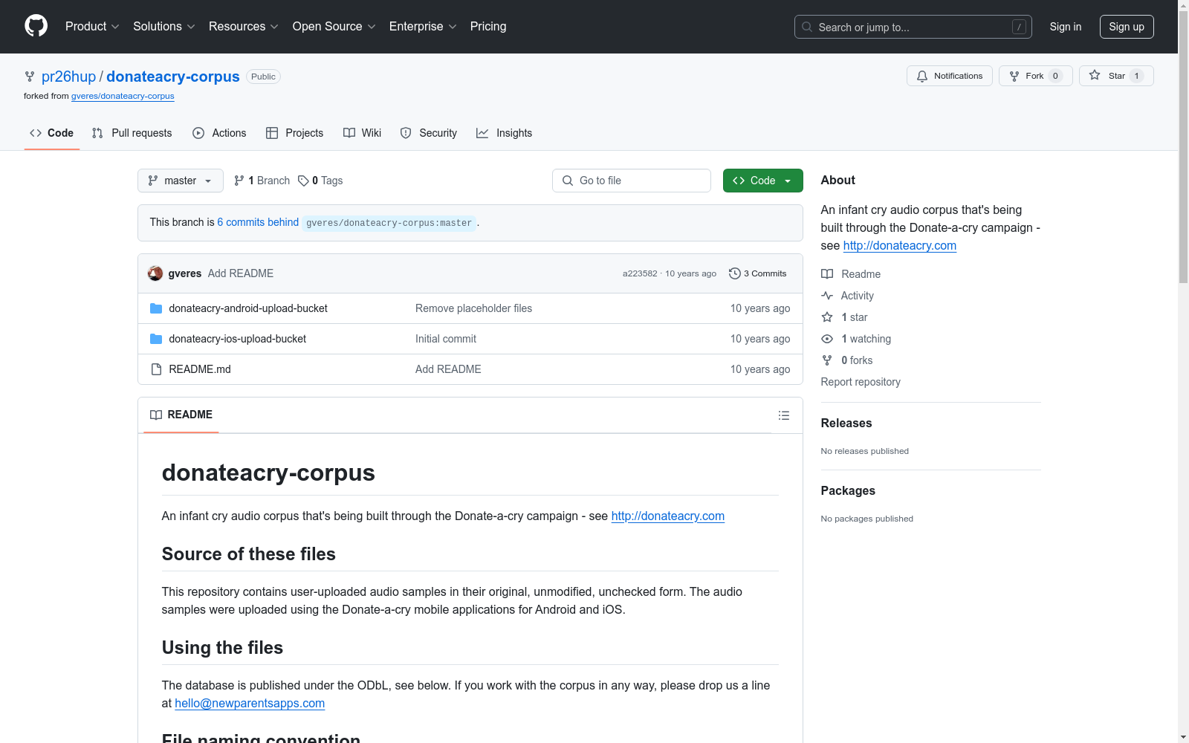Open the Product menu
The image size is (1189, 743).
click(92, 26)
